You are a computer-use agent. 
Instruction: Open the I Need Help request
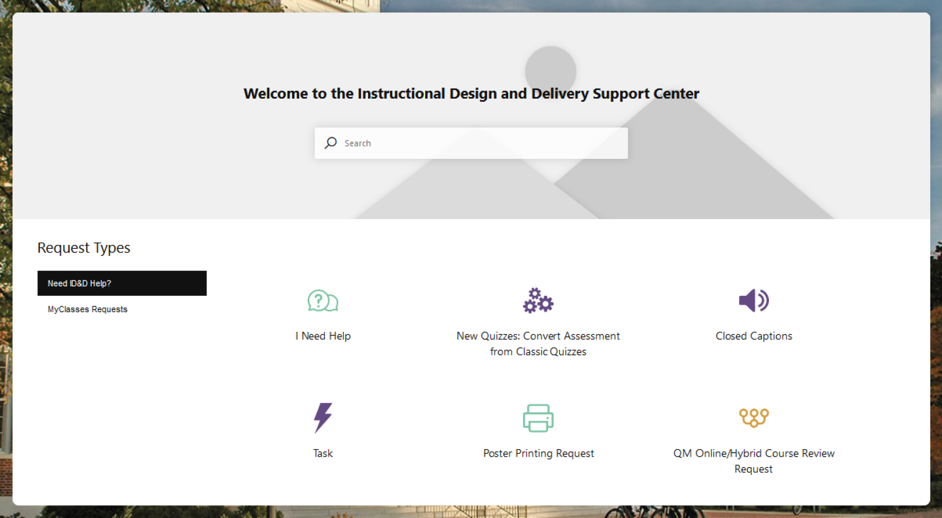pyautogui.click(x=322, y=335)
